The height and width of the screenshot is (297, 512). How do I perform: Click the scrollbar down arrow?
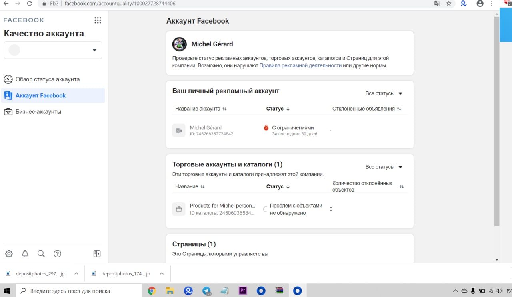pos(497,260)
